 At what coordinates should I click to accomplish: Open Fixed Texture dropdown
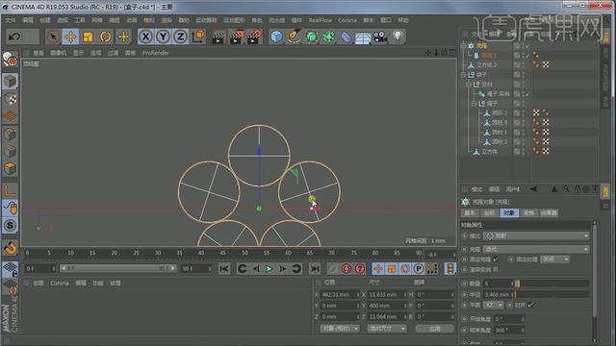[554, 259]
